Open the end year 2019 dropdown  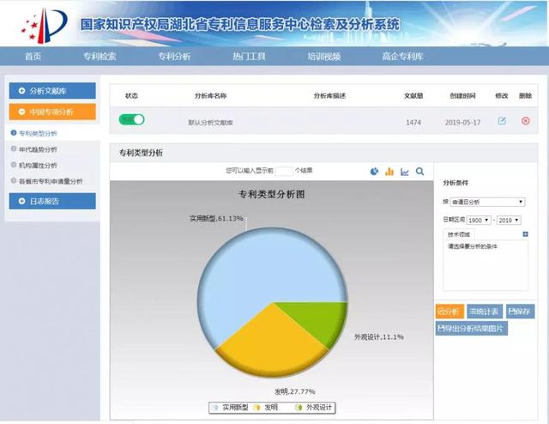click(509, 220)
